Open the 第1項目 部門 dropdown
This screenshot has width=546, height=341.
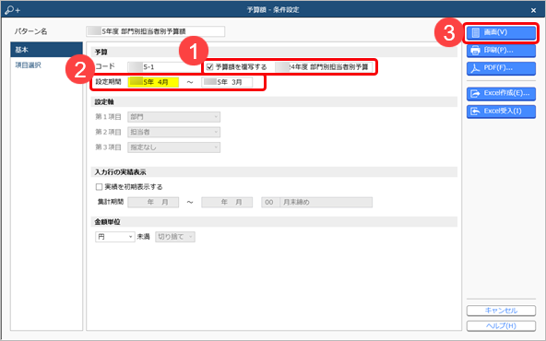point(173,117)
